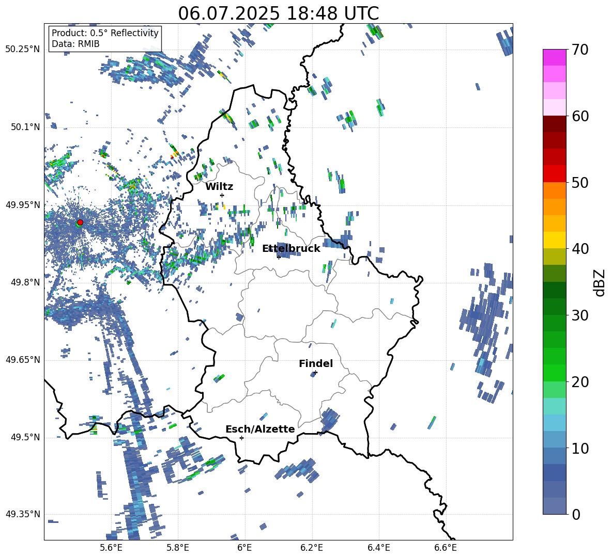Screen dimensions: 612x558
Task: Click the Wiltz station cross marker
Action: 222,195
